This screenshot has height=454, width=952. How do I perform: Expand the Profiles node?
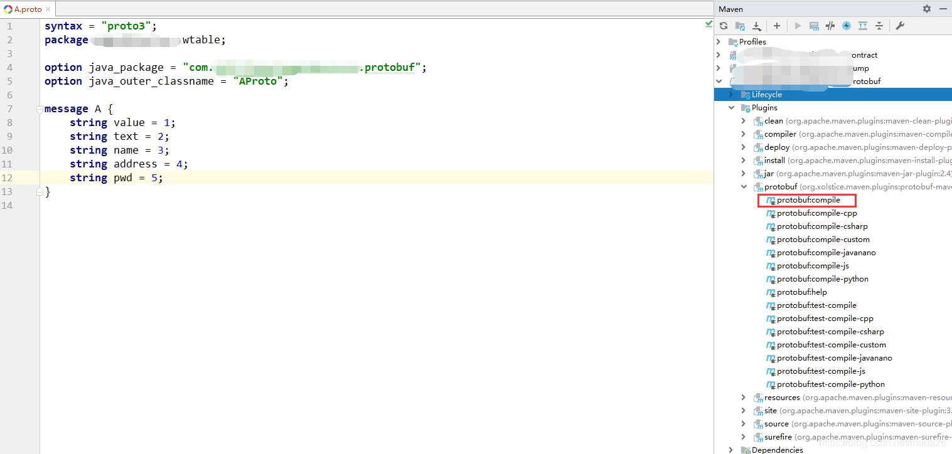point(719,41)
